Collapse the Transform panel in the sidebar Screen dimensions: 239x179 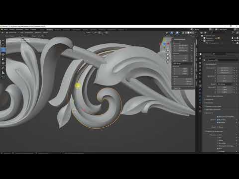pos(179,39)
